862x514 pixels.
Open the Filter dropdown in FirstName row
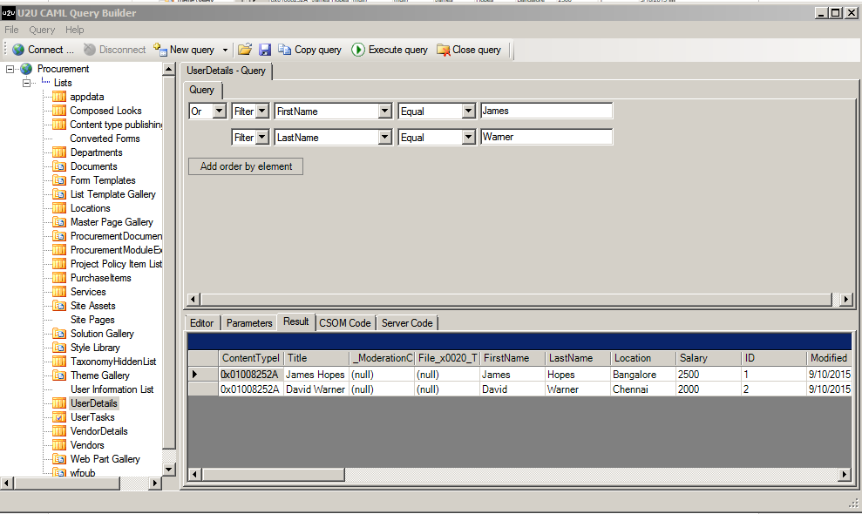262,111
